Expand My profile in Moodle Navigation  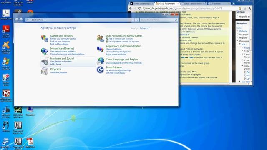click(237, 37)
